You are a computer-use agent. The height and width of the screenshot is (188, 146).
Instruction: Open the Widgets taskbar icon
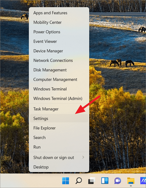pyautogui.click(x=105, y=181)
